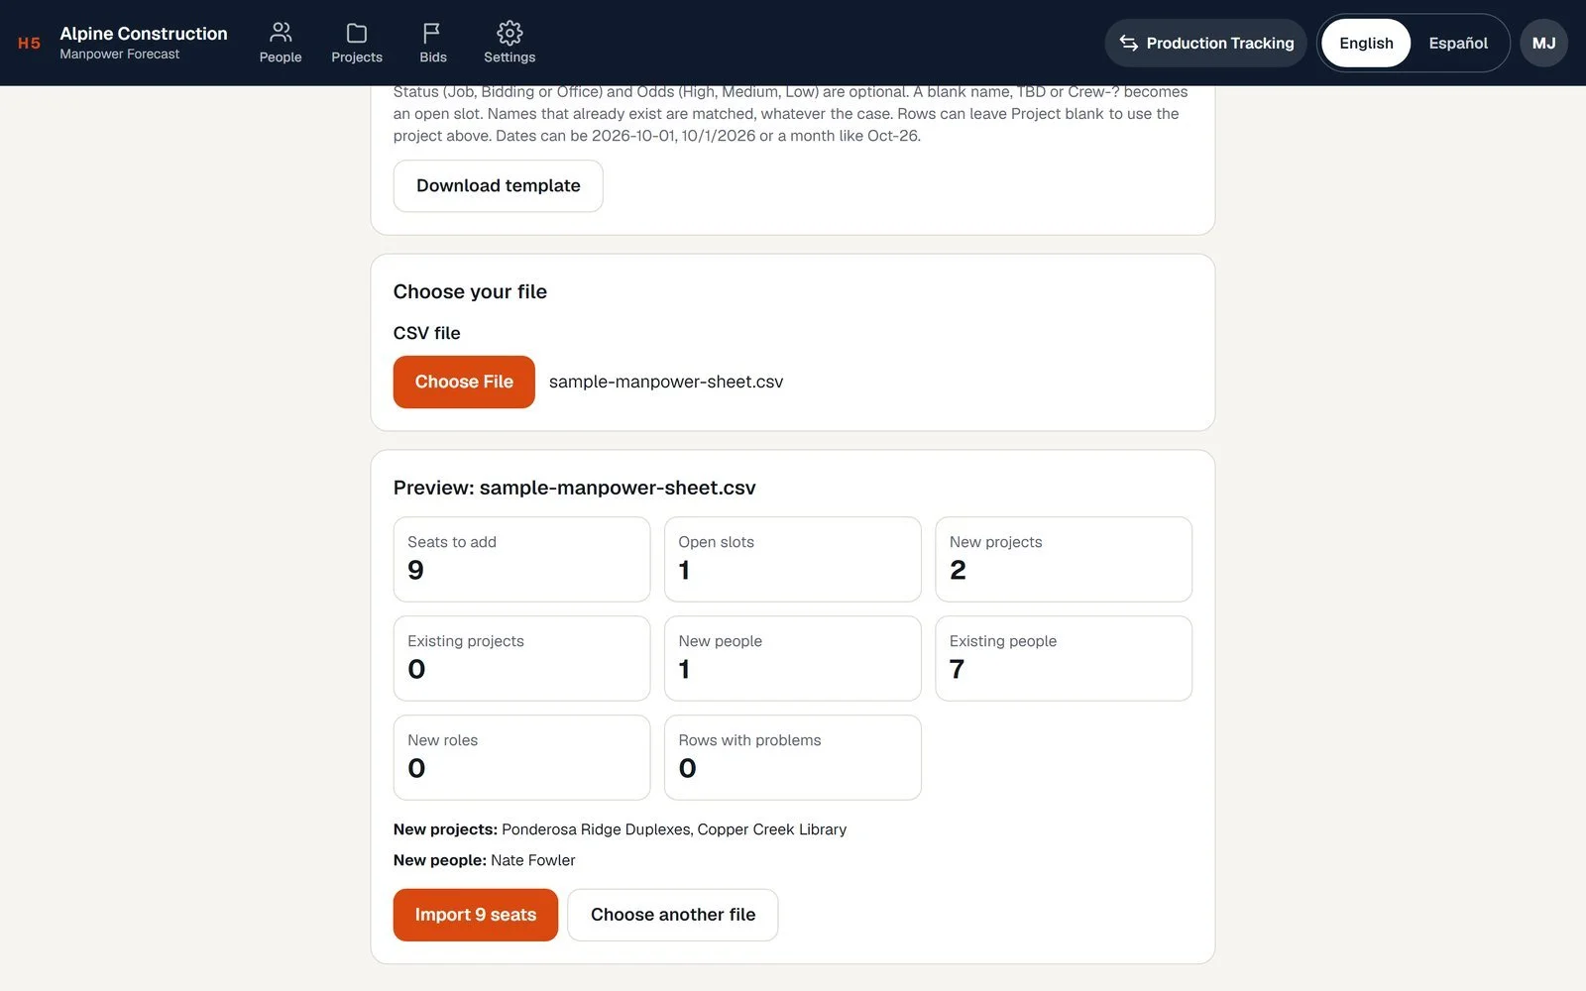Select the filename sample-manpower-sheet.csv next to Choose File
This screenshot has width=1586, height=991.
(666, 382)
